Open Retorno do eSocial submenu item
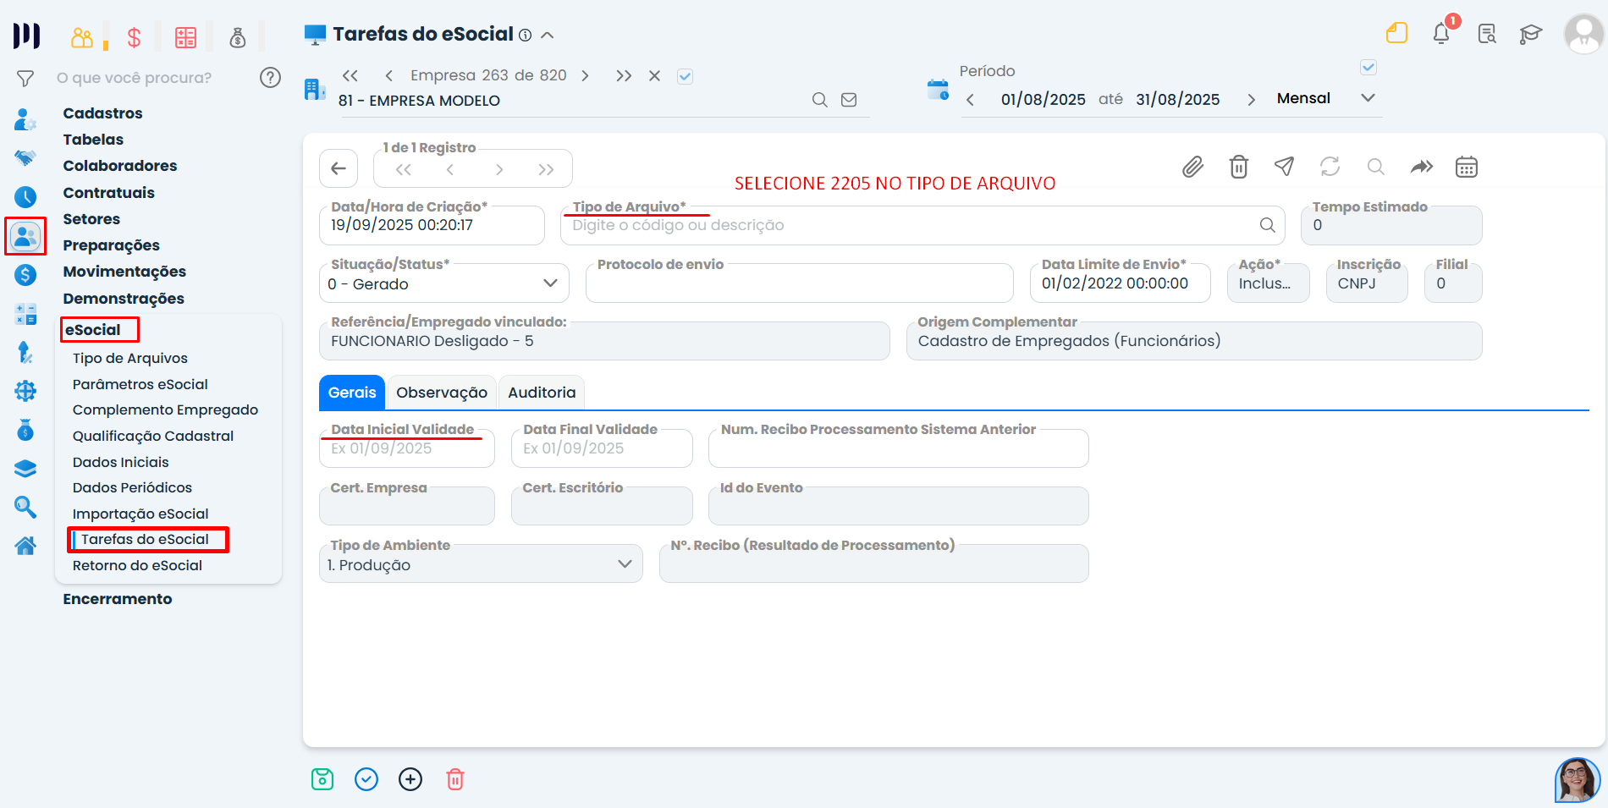 pyautogui.click(x=137, y=565)
